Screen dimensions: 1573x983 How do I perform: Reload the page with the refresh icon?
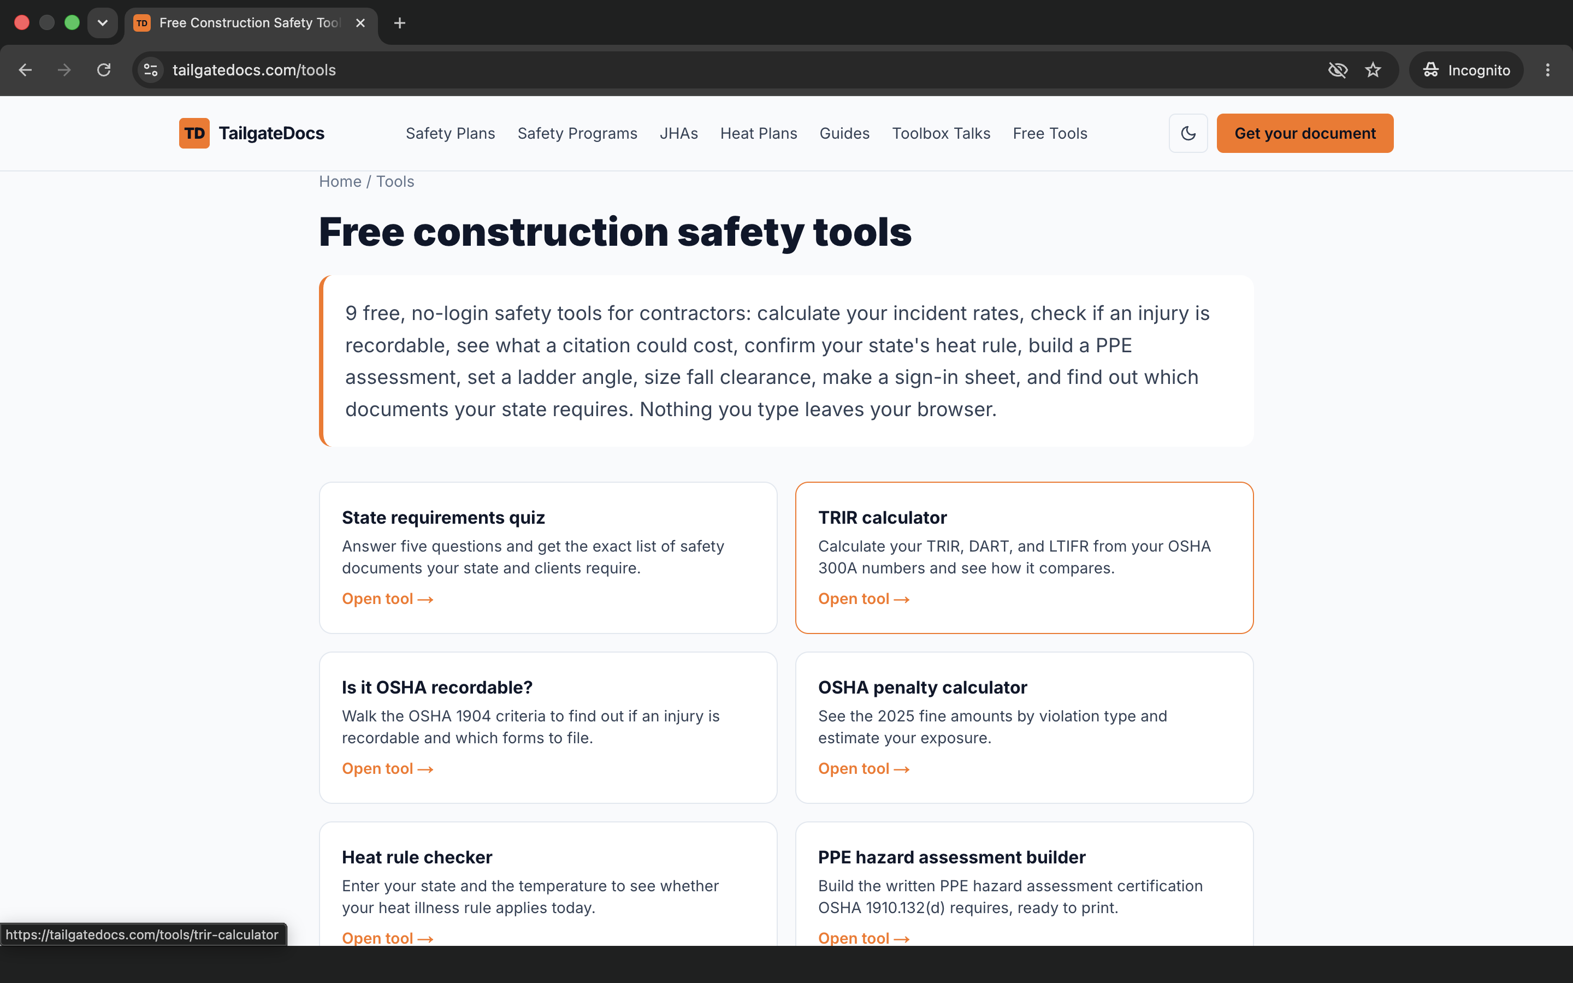coord(104,69)
